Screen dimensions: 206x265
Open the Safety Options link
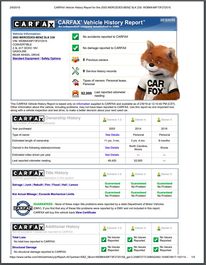click(x=51, y=58)
